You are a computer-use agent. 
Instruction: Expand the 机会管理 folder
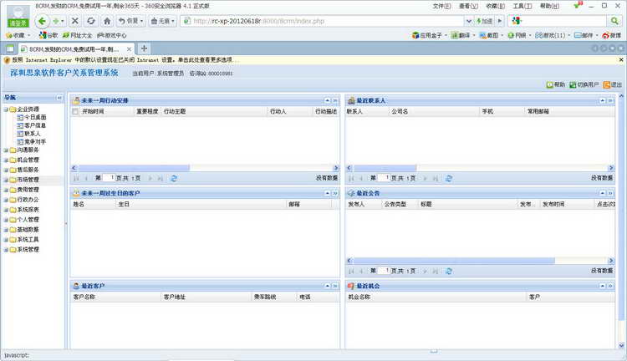6,160
